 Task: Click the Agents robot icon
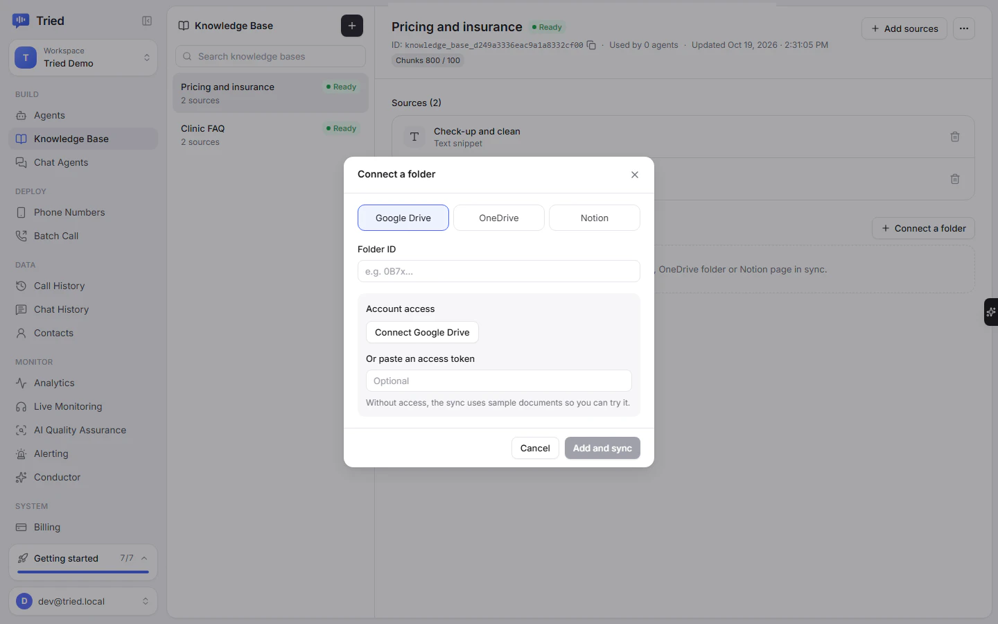click(21, 115)
